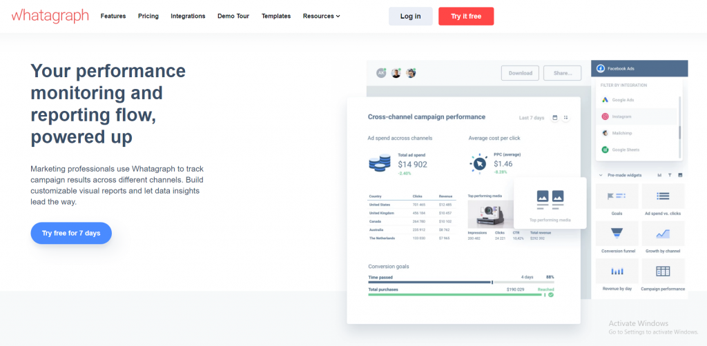Click the third user avatar photo

point(410,73)
